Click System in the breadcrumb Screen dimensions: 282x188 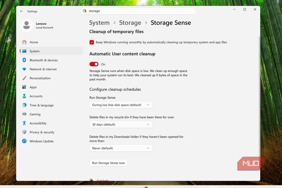click(99, 23)
